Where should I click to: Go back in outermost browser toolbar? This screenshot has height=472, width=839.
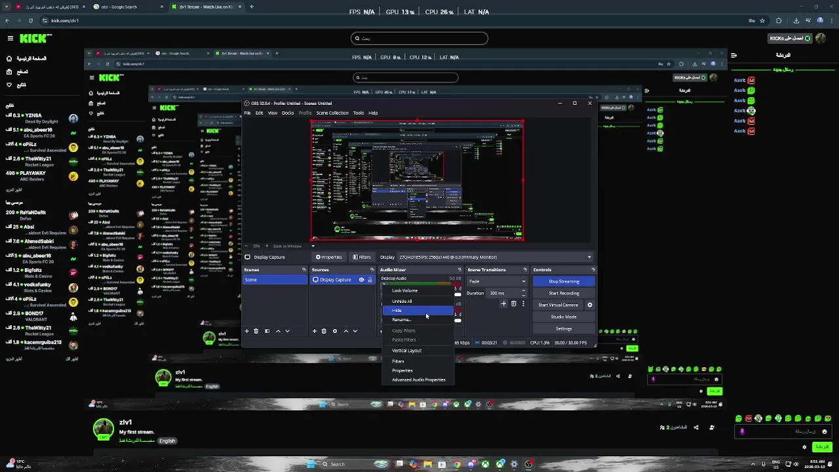pos(7,20)
